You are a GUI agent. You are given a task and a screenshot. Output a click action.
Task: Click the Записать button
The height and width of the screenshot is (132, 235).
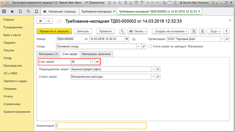[83, 31]
